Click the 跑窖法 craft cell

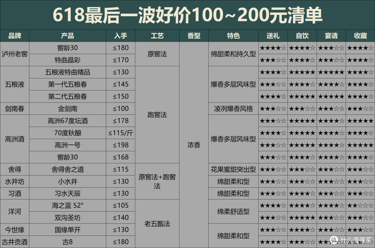click(x=157, y=115)
